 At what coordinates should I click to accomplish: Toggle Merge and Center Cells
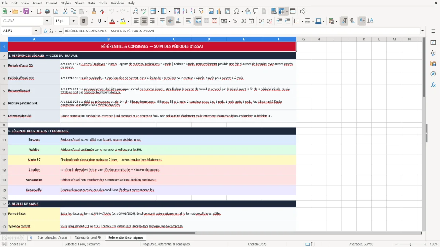coord(198,21)
